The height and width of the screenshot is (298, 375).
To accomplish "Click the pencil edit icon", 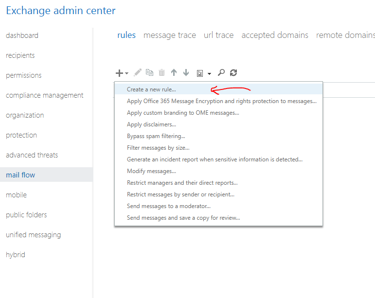I will (138, 72).
